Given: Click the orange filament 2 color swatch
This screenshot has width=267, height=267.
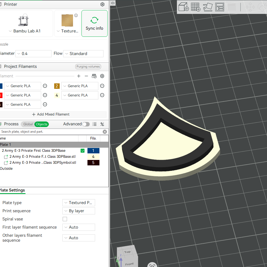Looking at the screenshot, I should (57, 86).
